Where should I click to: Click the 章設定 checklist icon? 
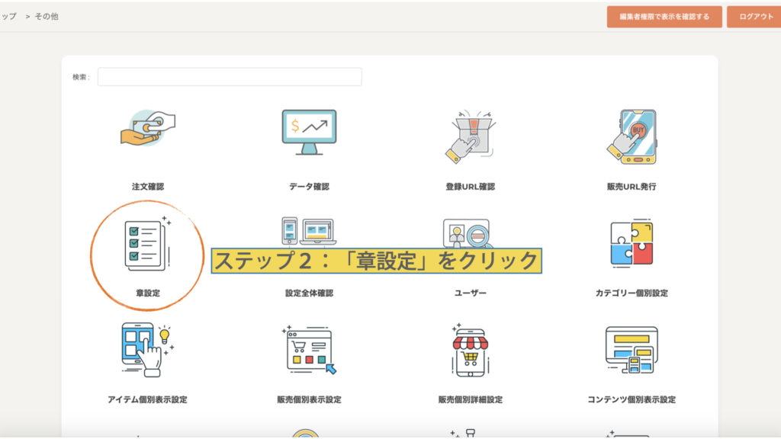point(147,244)
